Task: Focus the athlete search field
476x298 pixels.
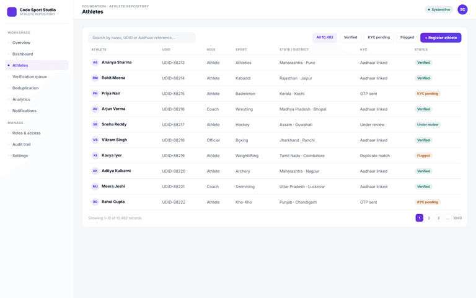Action: (142, 38)
